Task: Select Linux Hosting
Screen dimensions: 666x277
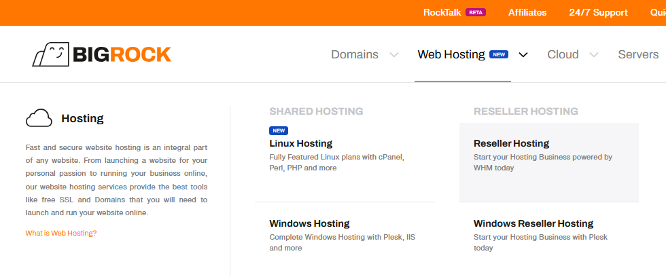Action: [300, 143]
